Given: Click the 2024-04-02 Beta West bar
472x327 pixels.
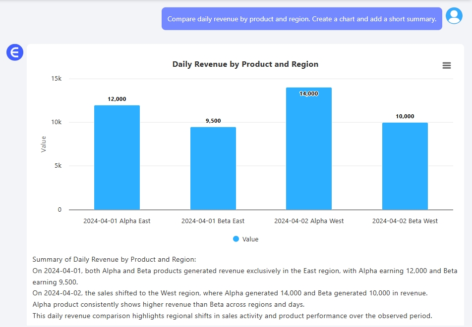Looking at the screenshot, I should (x=405, y=166).
